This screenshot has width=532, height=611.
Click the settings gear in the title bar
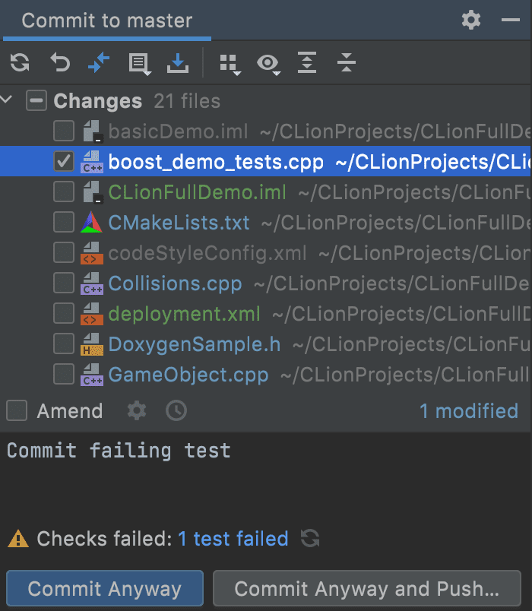(471, 21)
